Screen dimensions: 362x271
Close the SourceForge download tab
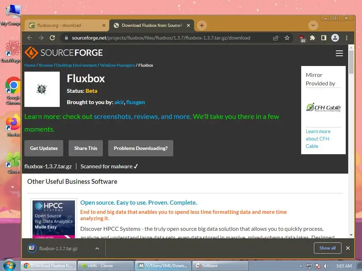point(188,25)
